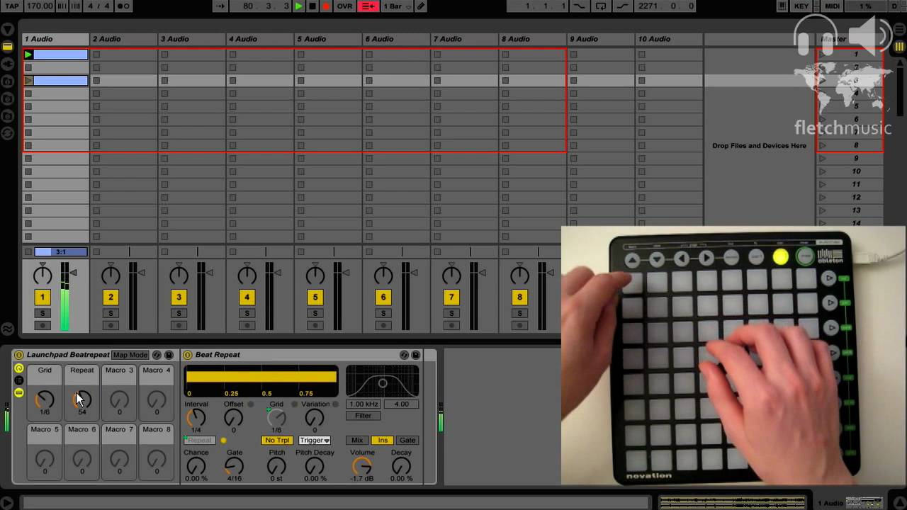Toggle the Draw Mode pencil icon
907x510 pixels.
(421, 6)
